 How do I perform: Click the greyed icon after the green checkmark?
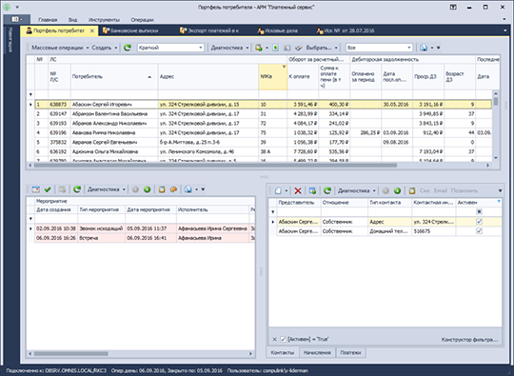tap(62, 189)
